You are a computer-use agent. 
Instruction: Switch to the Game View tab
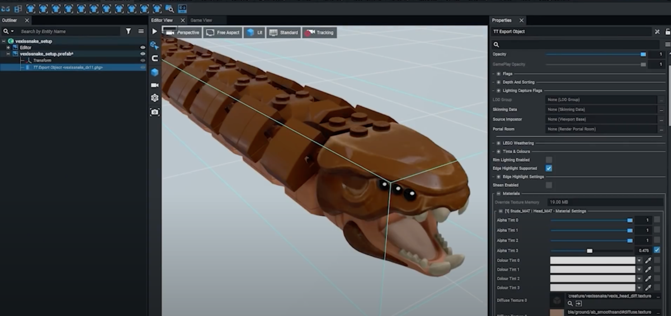point(201,20)
